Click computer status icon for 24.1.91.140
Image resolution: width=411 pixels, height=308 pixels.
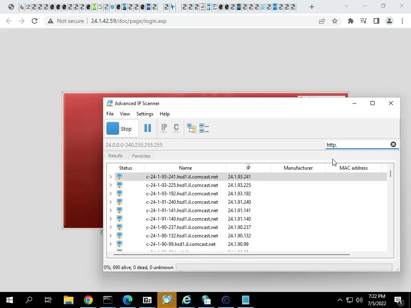(120, 219)
